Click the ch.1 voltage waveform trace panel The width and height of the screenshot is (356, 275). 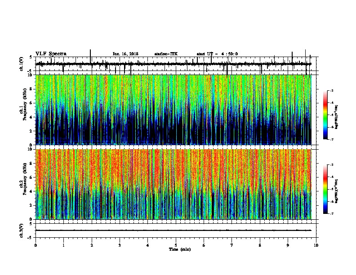tap(177, 64)
